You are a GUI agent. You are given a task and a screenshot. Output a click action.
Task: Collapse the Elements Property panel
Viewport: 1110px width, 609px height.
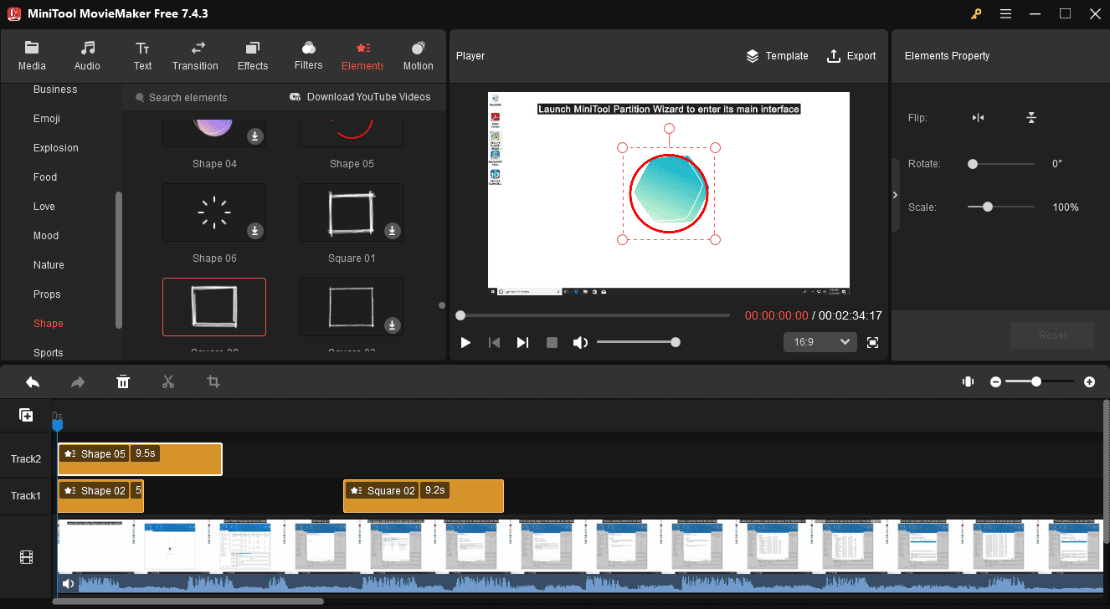(895, 195)
